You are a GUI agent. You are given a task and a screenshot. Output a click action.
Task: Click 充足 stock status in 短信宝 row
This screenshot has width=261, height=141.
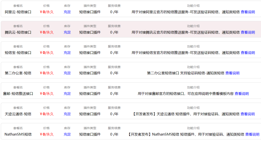tap(67, 53)
